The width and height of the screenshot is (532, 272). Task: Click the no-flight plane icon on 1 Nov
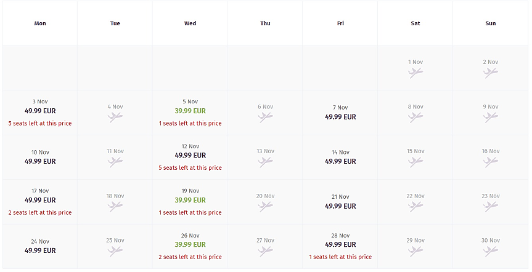coord(415,73)
